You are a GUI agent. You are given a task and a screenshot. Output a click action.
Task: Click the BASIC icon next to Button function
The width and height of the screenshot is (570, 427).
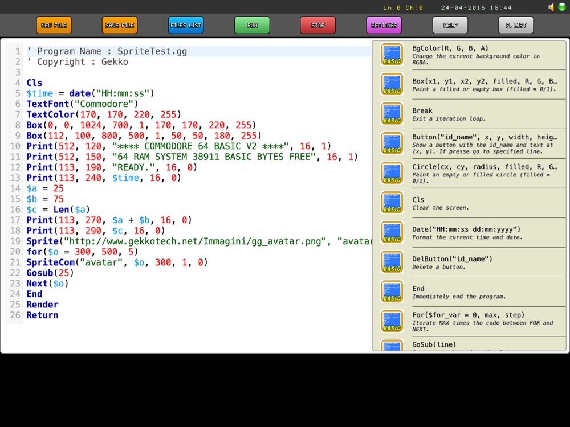click(392, 143)
